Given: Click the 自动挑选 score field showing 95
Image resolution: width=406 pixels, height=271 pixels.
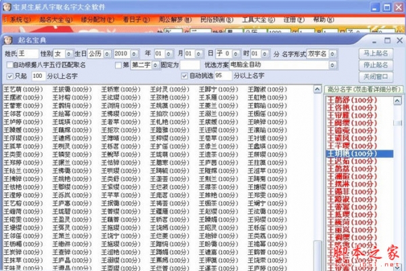Looking at the screenshot, I should tap(223, 76).
